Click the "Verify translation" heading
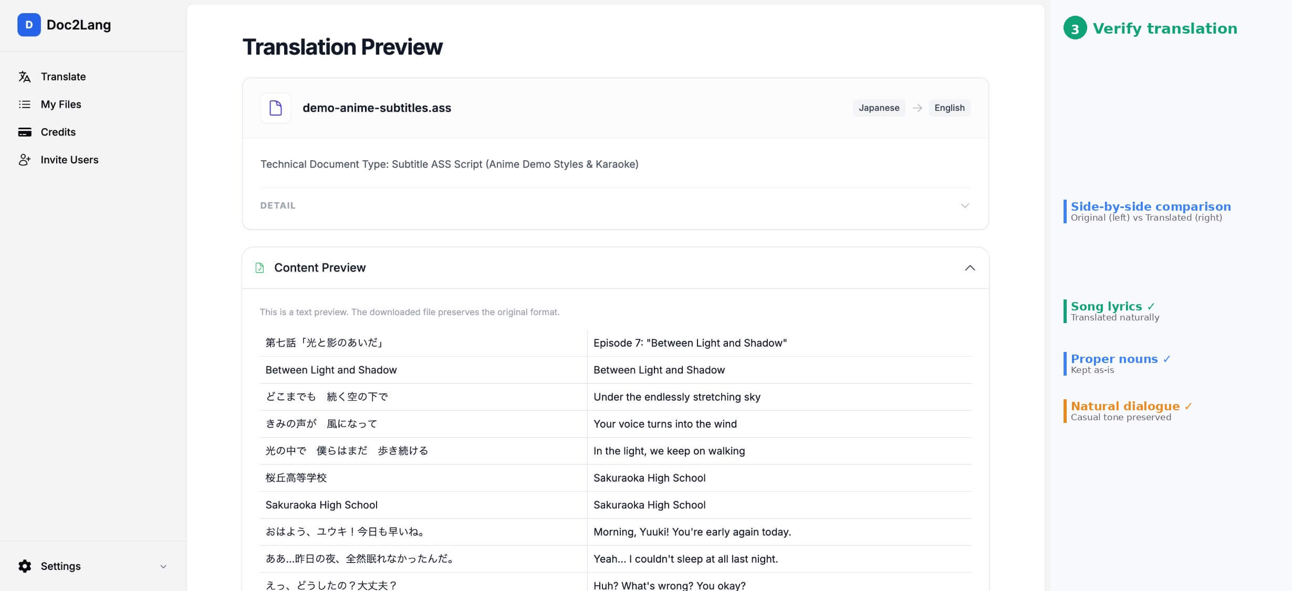This screenshot has width=1292, height=591. point(1165,28)
